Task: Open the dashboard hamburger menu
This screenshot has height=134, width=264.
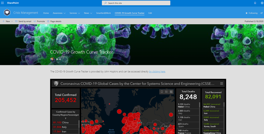Action: 221,84
